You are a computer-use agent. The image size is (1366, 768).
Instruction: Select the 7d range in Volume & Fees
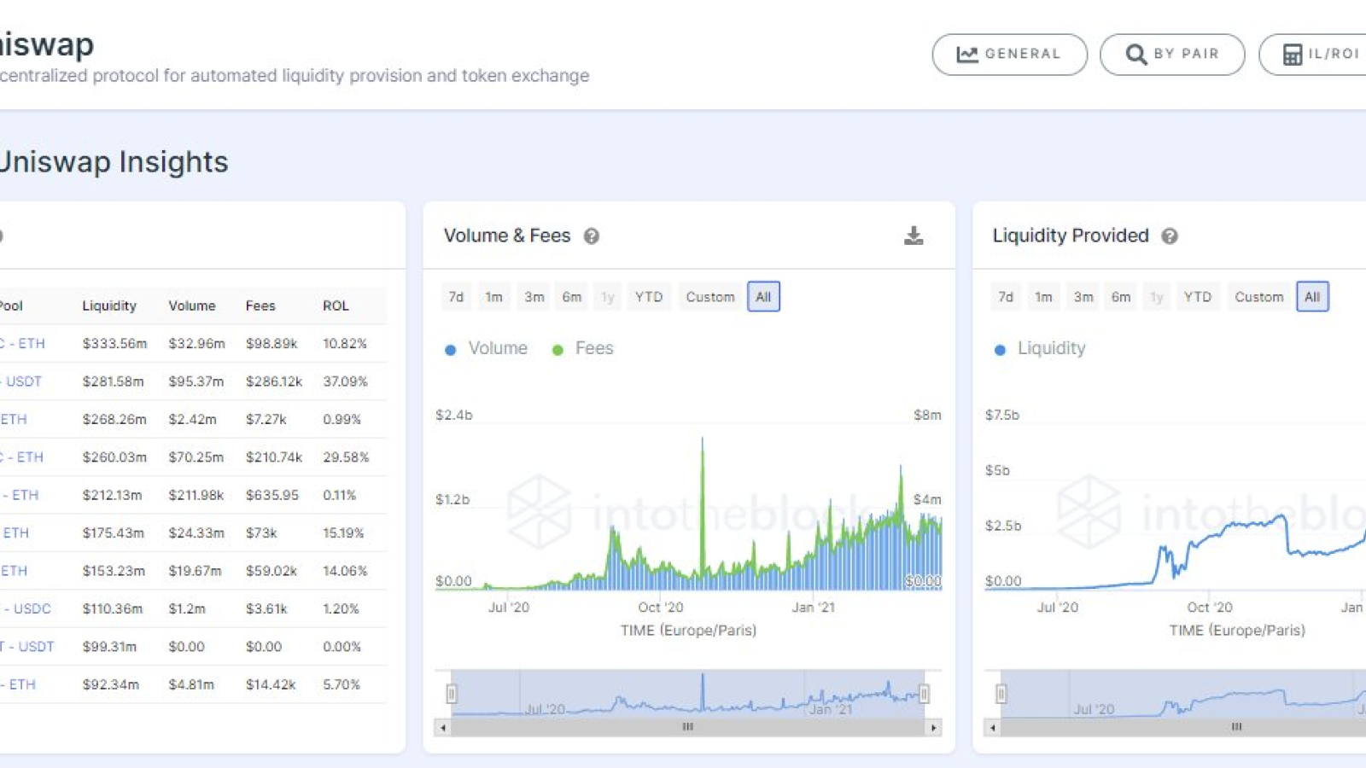click(456, 297)
